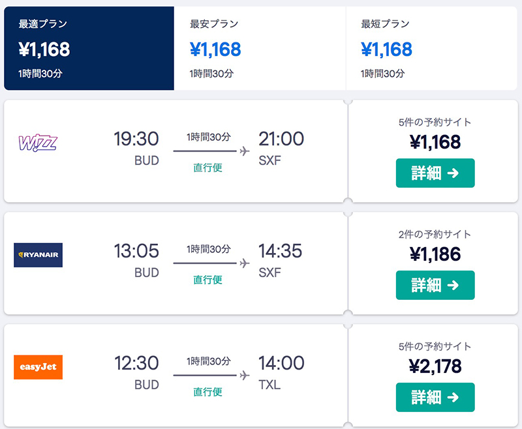Click the 14:00 TXL arrival time
522x429 pixels.
[x=281, y=363]
